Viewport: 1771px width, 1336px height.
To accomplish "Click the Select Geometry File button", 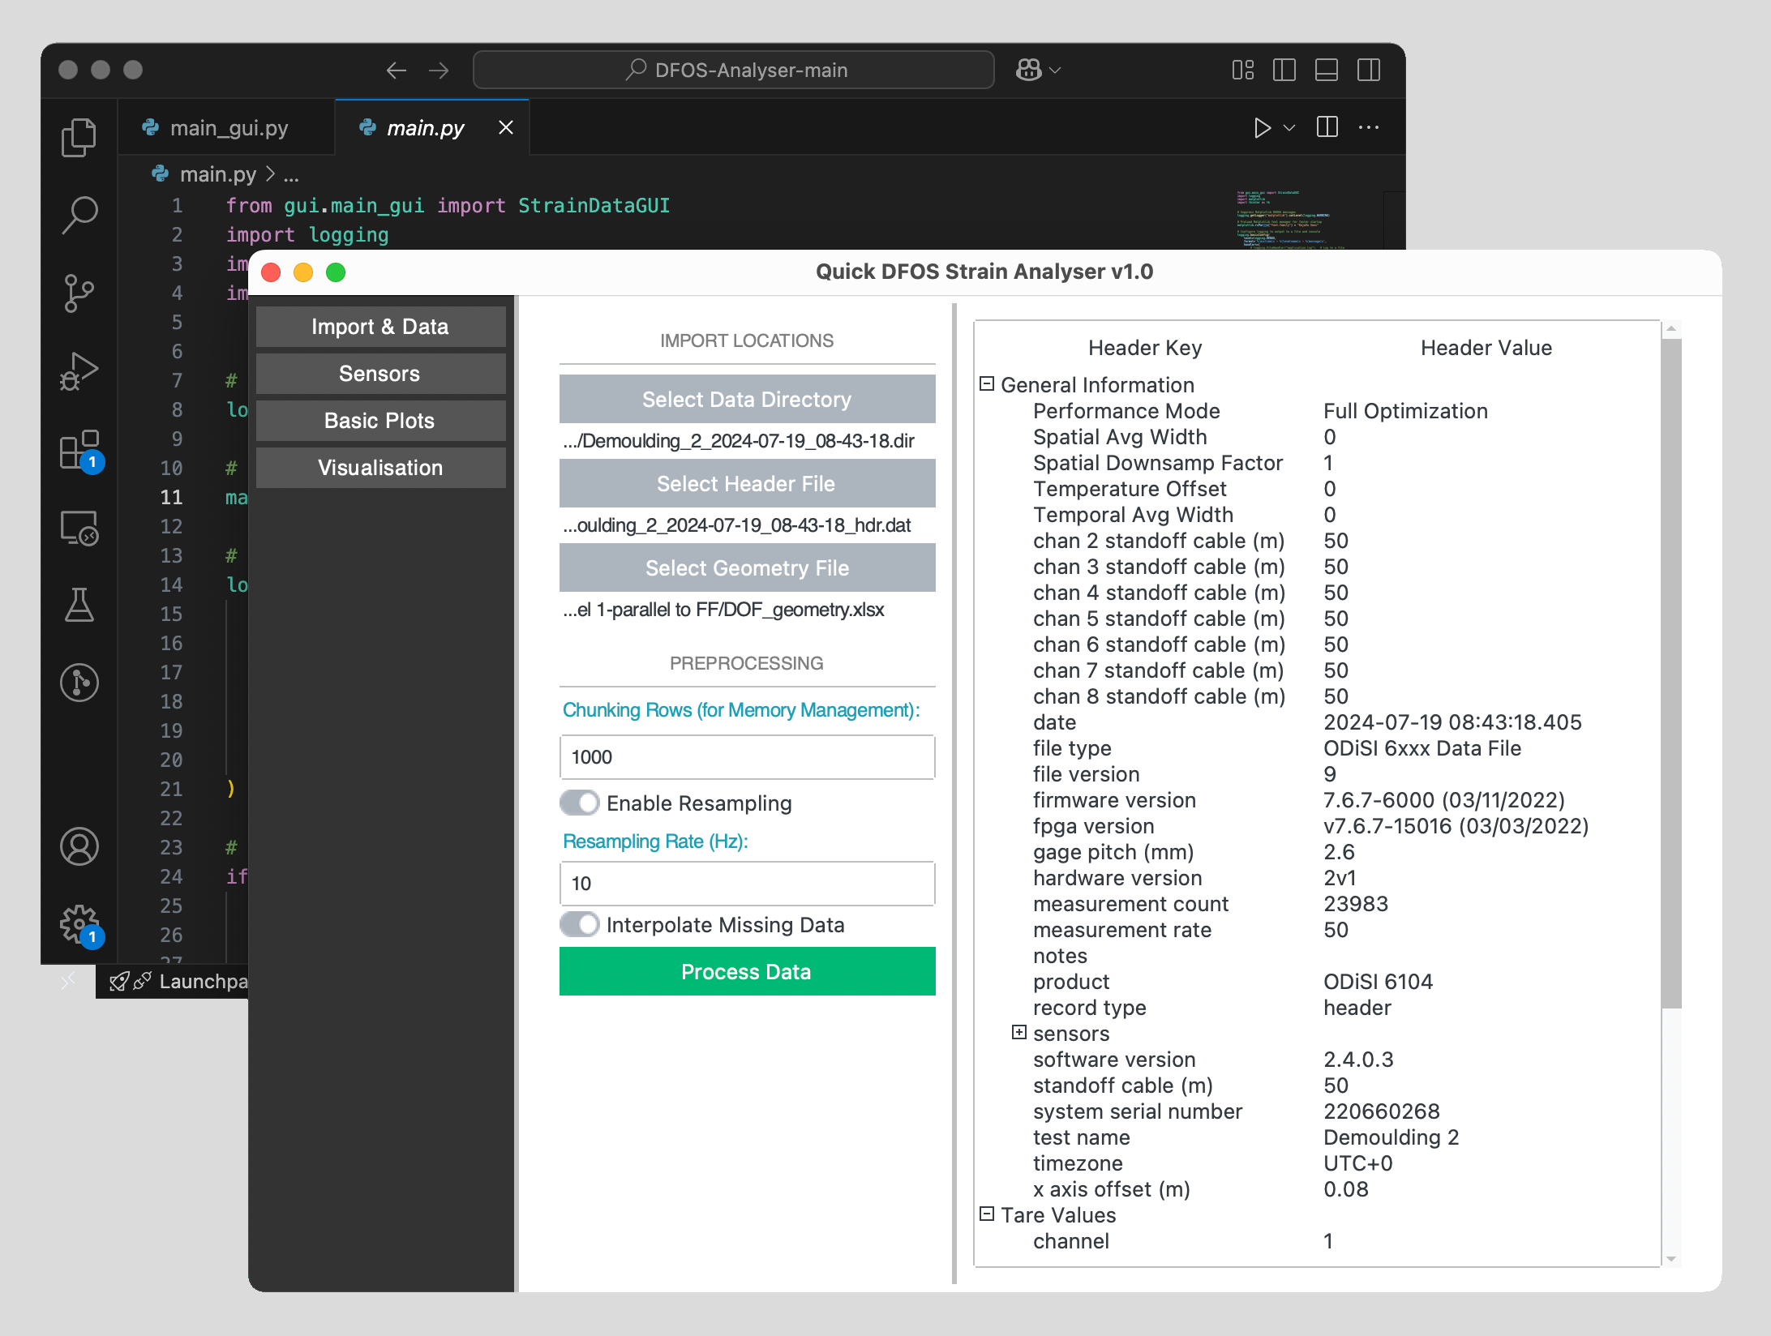I will point(746,567).
